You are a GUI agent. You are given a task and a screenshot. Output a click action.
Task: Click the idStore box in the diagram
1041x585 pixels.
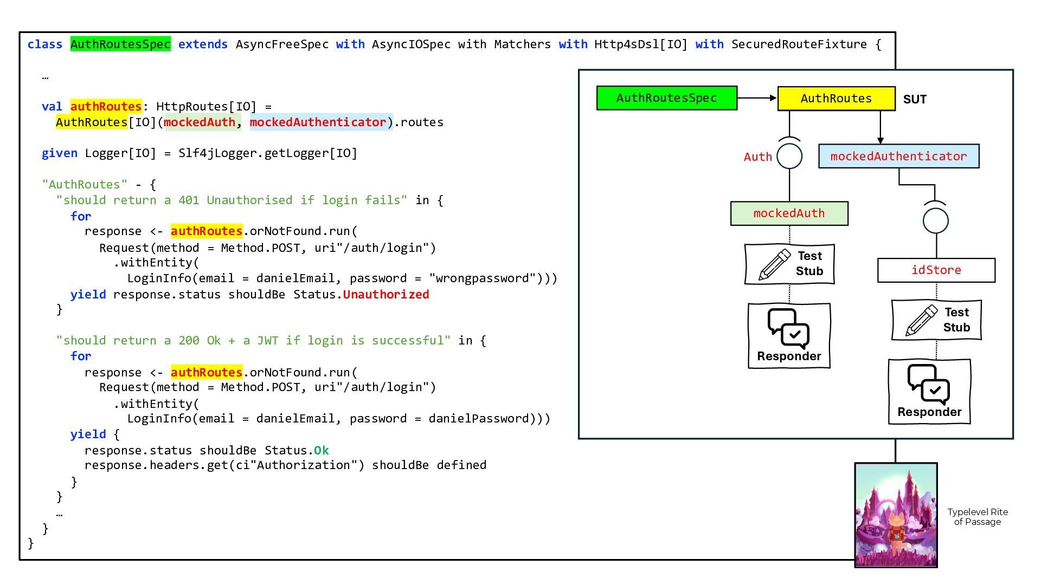point(936,270)
